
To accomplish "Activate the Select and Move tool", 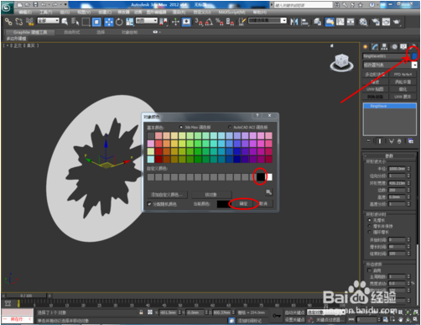I will pyautogui.click(x=109, y=22).
